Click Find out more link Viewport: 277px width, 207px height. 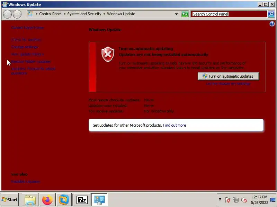click(175, 125)
